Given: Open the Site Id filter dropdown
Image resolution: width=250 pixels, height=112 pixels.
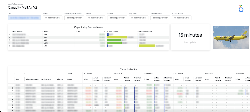Looking at the screenshot, I should tap(53, 18).
